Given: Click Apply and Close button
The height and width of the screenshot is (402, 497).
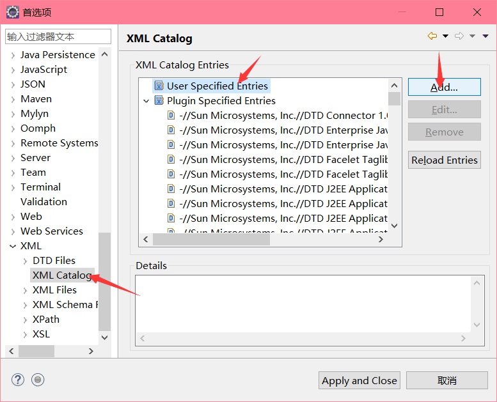Looking at the screenshot, I should pyautogui.click(x=359, y=380).
